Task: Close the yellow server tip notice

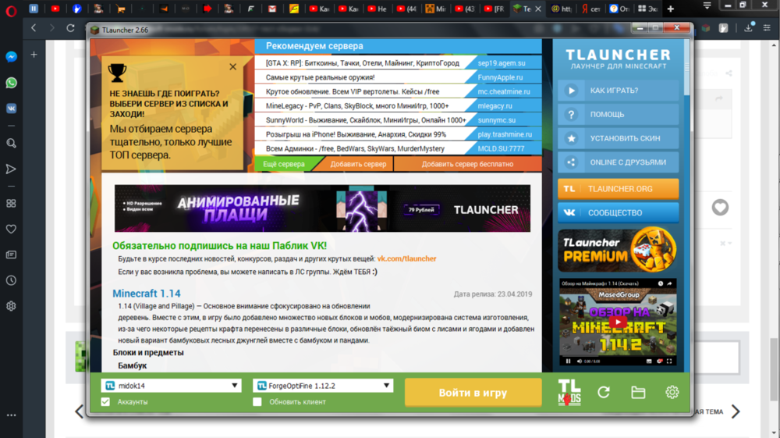Action: 232,66
